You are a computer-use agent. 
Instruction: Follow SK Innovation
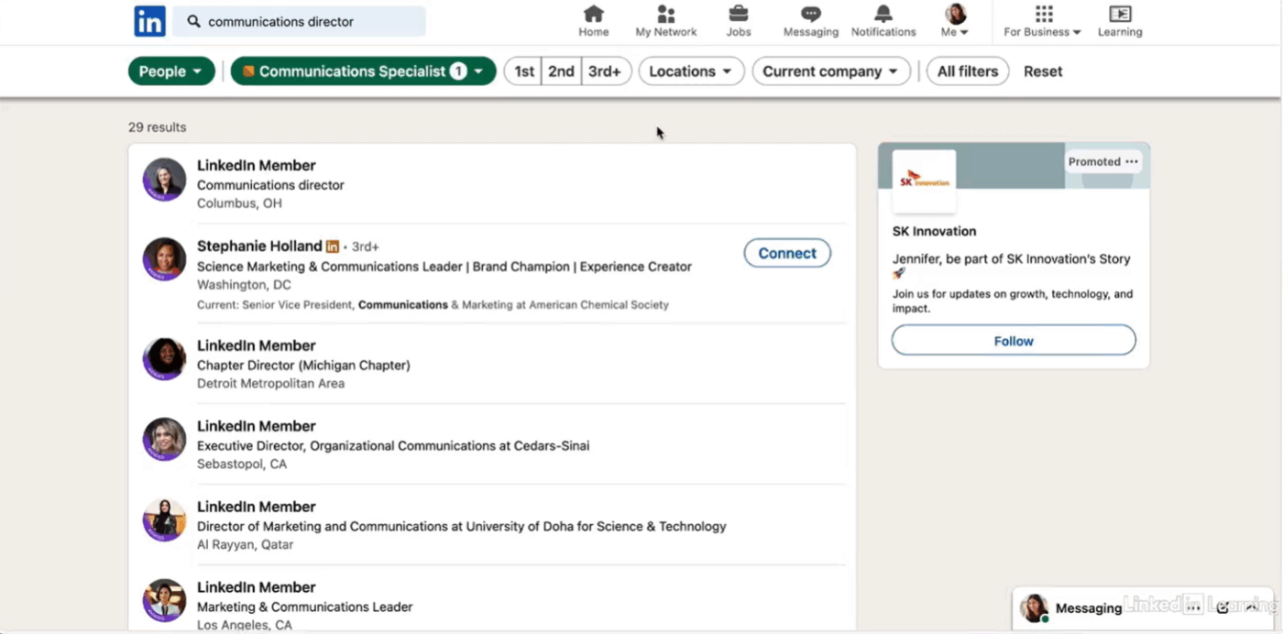point(1013,340)
